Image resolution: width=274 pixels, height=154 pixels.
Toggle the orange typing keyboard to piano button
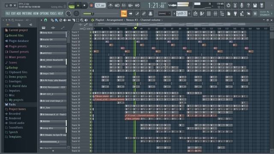(x=124, y=13)
